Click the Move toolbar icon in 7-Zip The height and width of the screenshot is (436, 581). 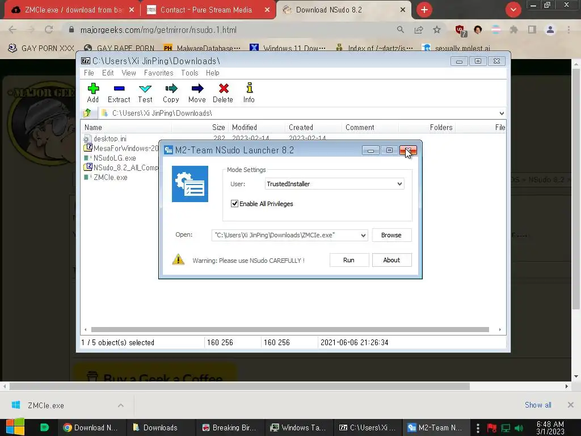click(197, 88)
